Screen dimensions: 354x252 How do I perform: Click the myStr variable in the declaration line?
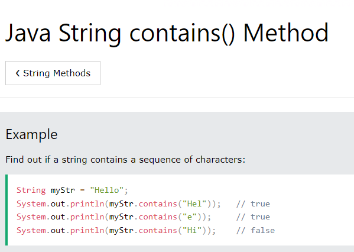(x=63, y=190)
